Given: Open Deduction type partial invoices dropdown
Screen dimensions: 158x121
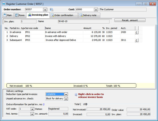Looking at the screenshot, I should (x=66, y=94).
